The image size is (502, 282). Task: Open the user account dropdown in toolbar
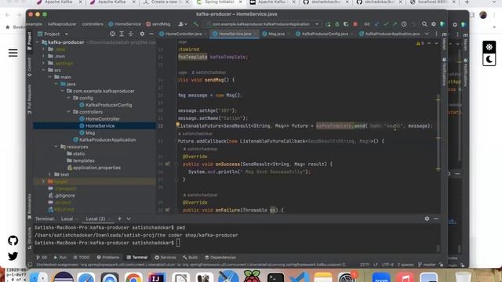(183, 24)
